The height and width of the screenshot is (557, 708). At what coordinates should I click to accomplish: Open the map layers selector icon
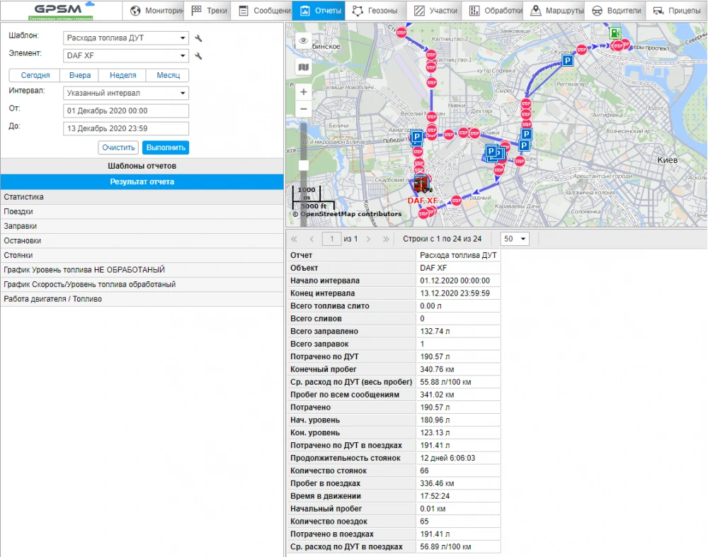pyautogui.click(x=304, y=67)
